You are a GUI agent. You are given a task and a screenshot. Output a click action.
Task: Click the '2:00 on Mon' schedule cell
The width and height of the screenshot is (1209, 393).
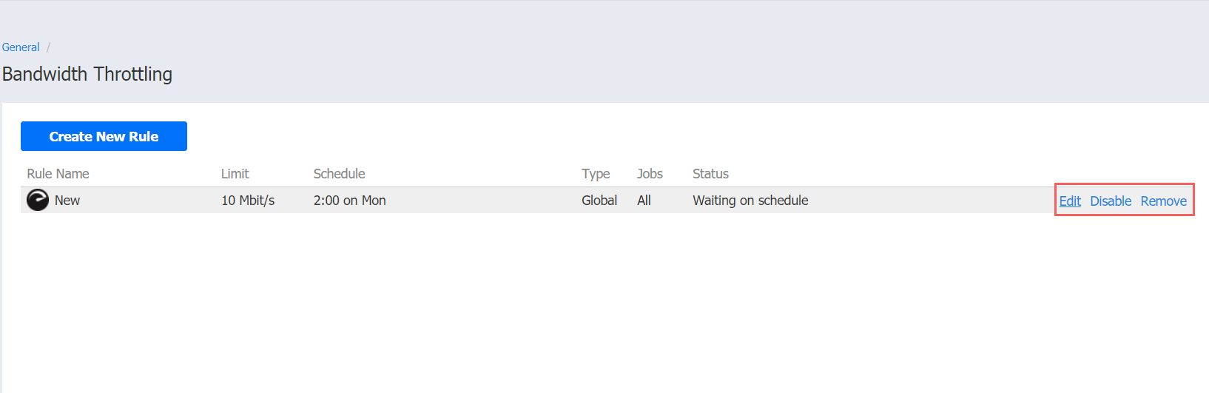(349, 201)
